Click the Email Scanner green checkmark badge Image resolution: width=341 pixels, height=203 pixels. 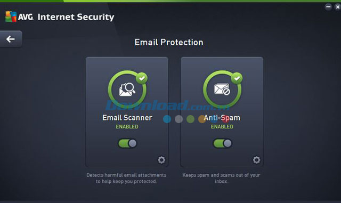click(142, 78)
